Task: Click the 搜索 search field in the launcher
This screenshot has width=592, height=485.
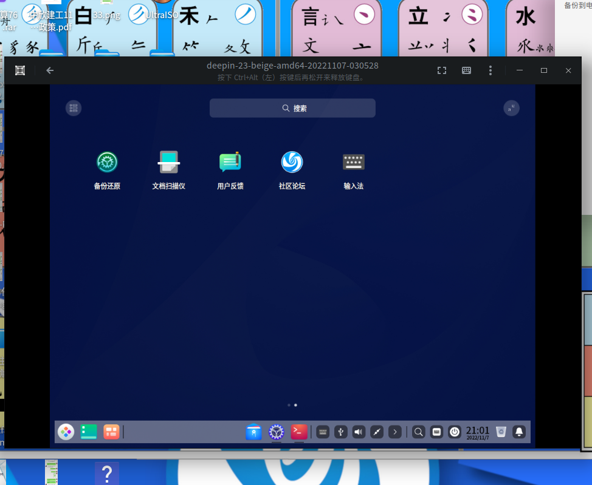Action: 292,107
